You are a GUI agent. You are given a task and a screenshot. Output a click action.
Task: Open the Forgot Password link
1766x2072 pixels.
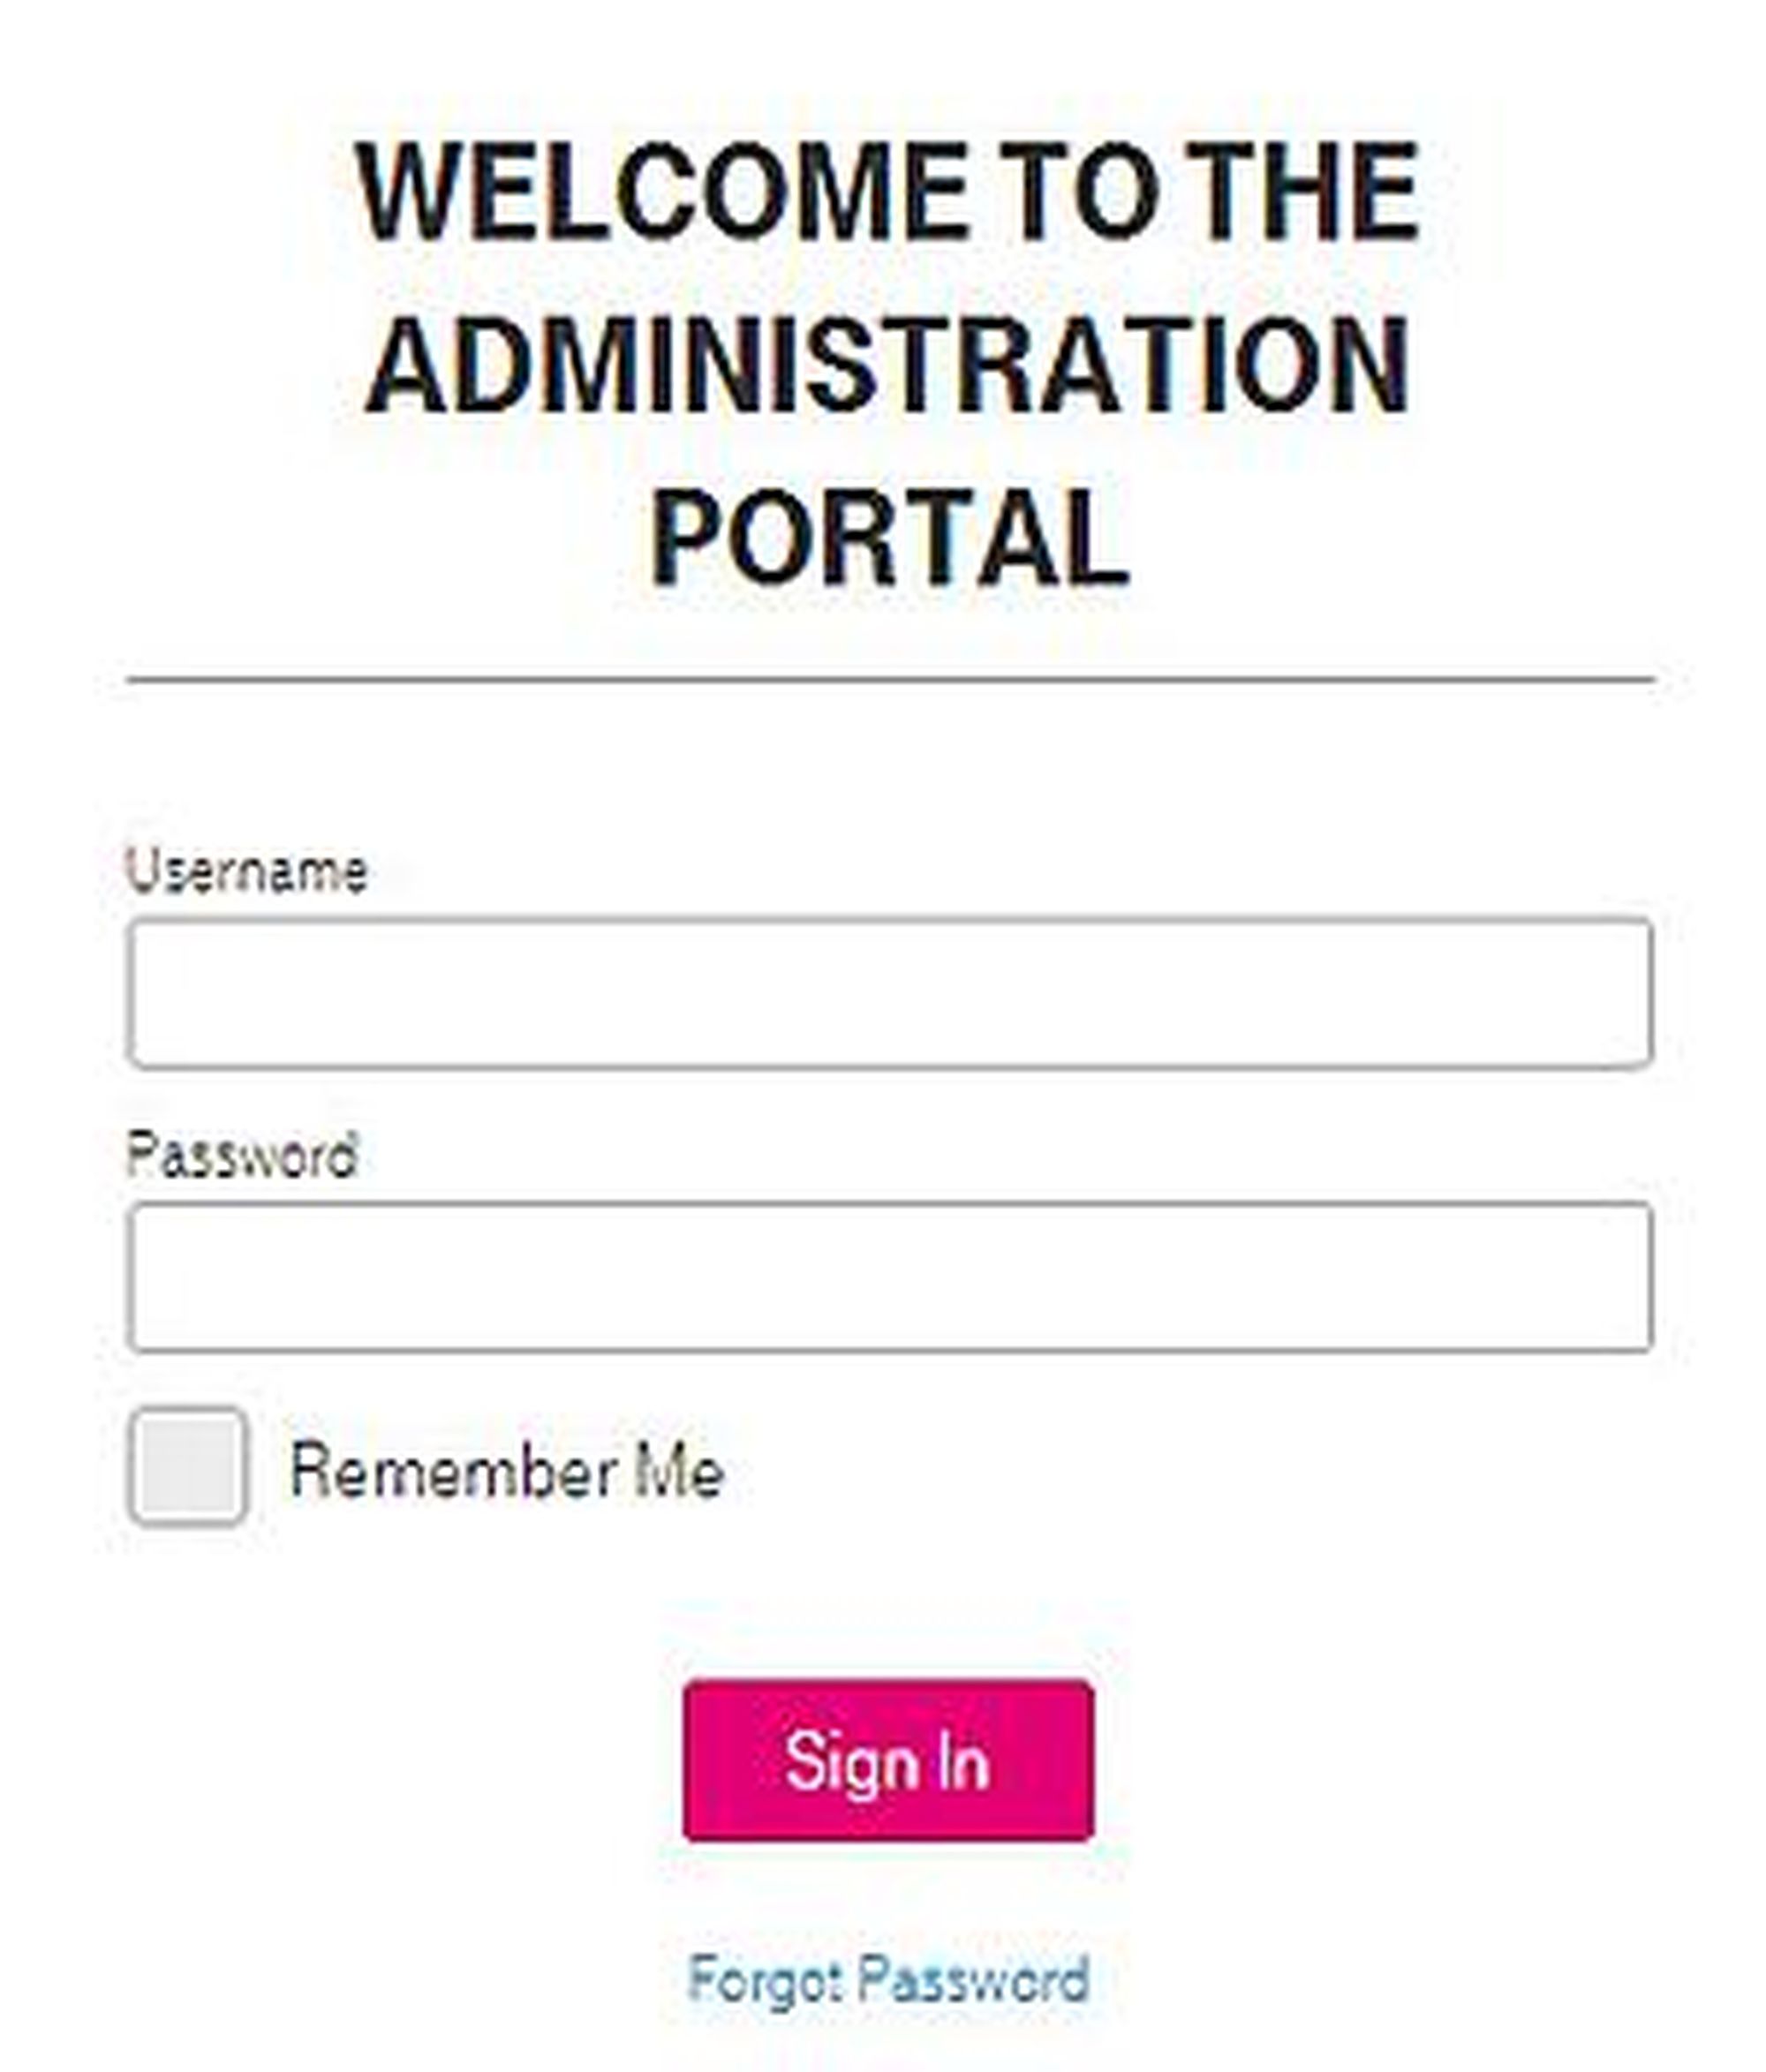coord(888,1978)
